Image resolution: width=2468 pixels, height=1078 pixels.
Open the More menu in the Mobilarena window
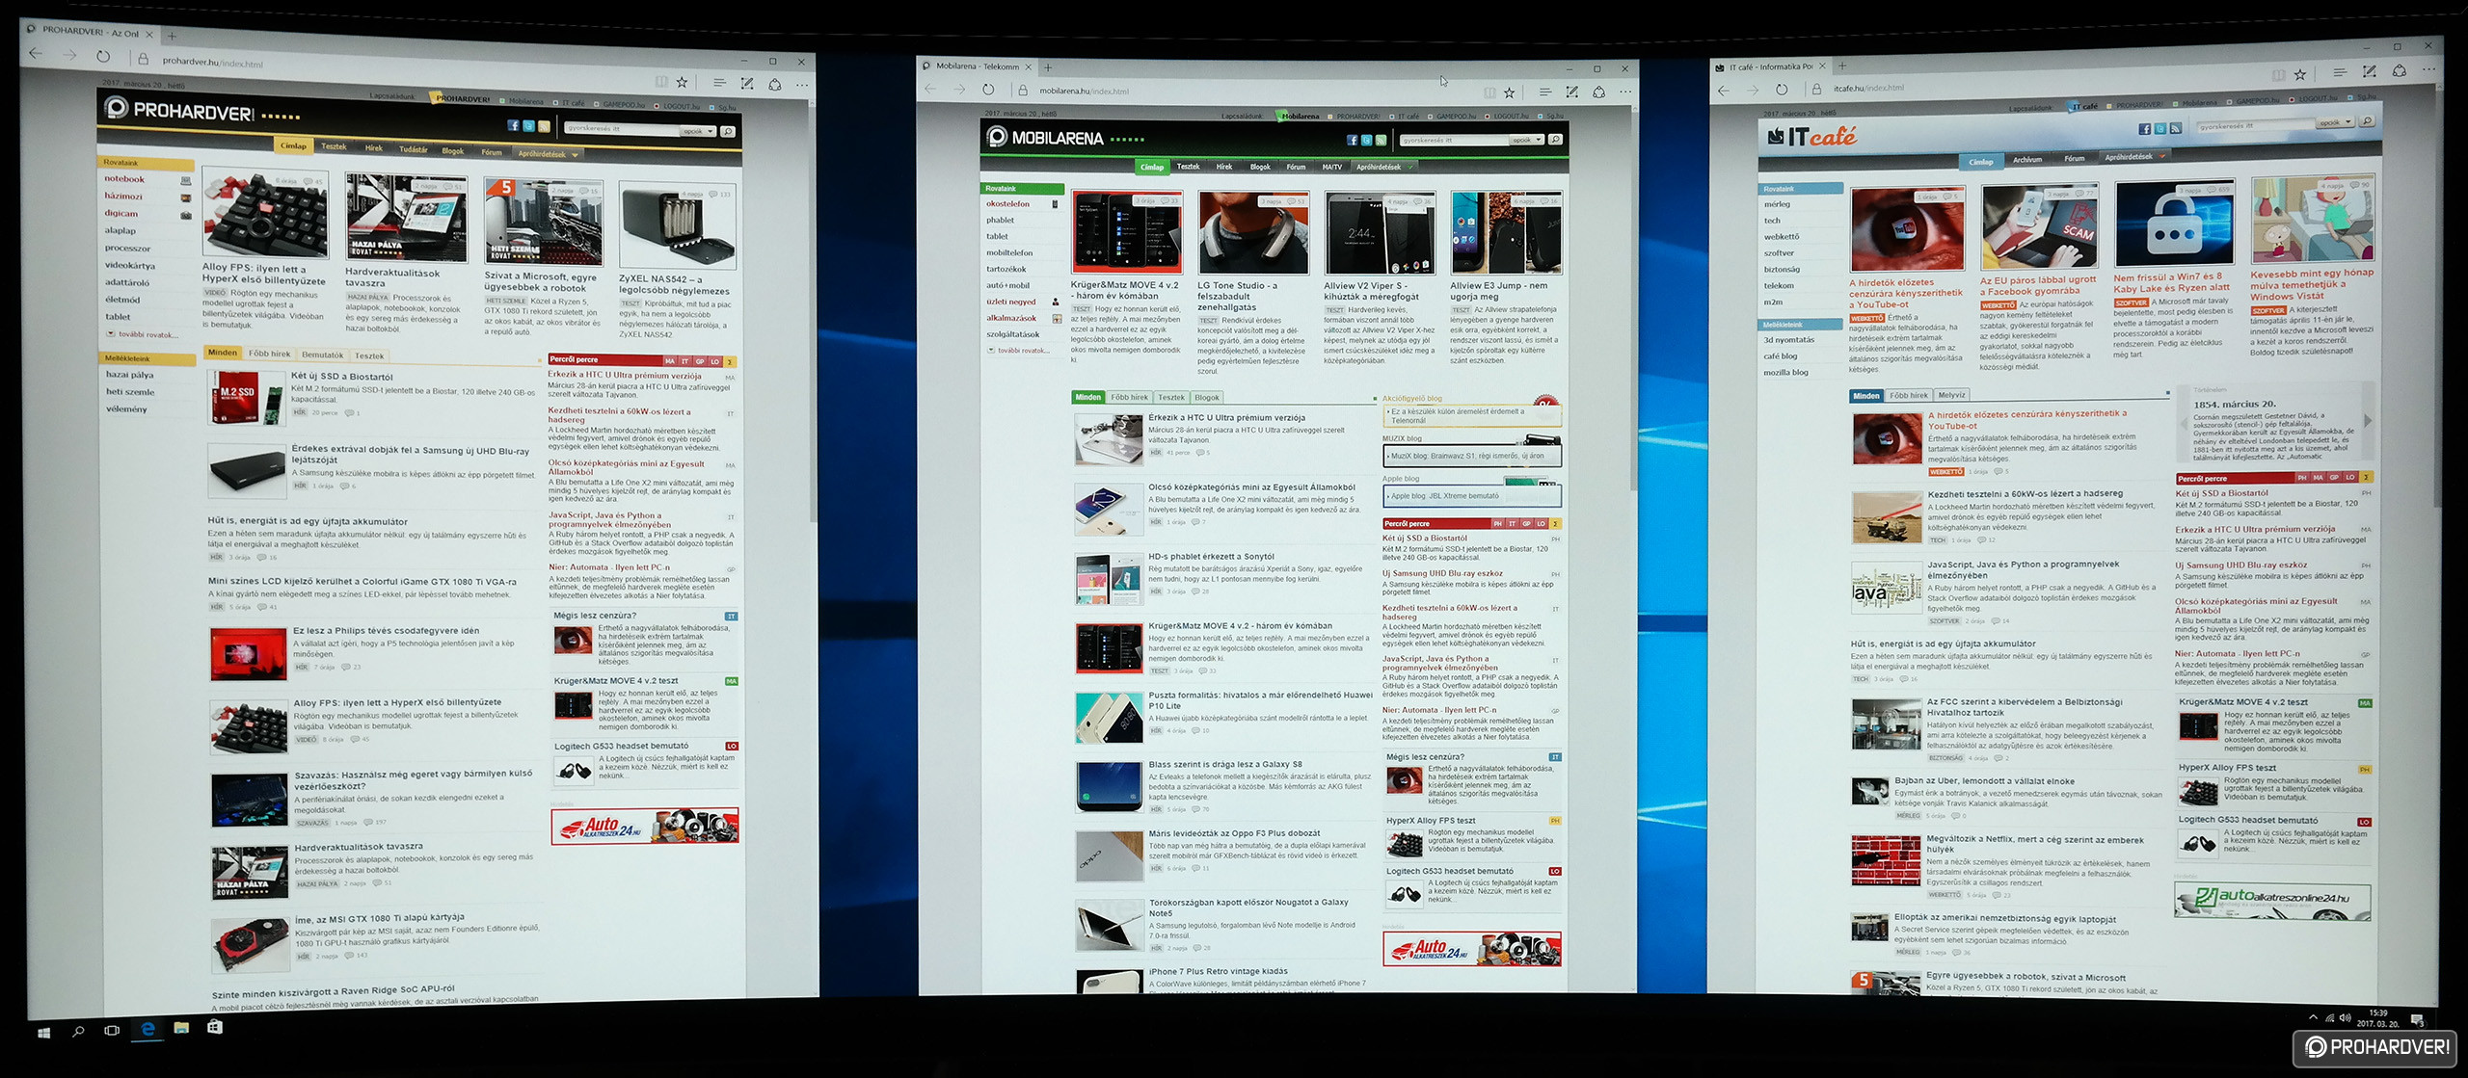click(1625, 92)
